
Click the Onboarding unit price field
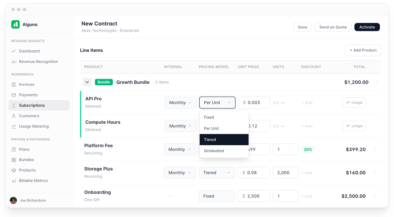254,196
